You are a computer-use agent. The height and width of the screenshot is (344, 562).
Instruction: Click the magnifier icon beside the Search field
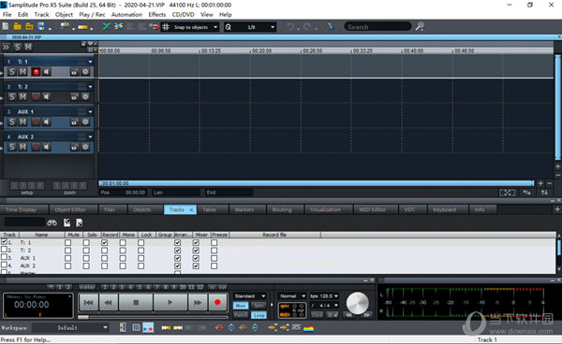pos(420,26)
